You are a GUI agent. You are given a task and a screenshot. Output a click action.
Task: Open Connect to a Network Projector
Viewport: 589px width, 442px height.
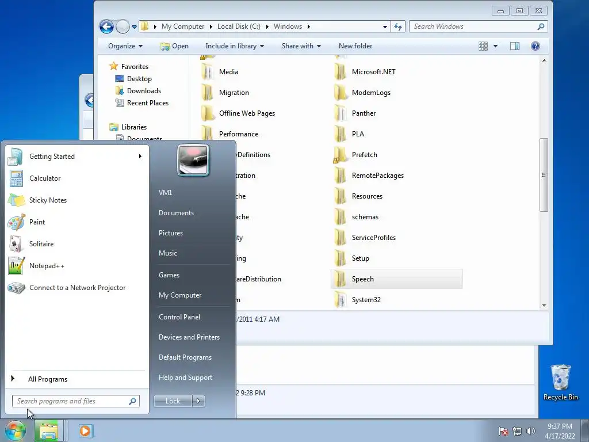[77, 288]
